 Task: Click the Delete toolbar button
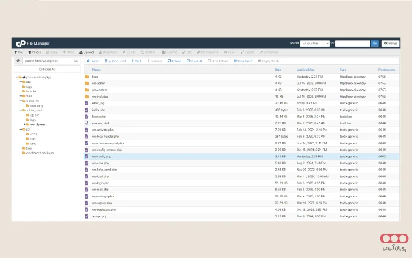(129, 52)
